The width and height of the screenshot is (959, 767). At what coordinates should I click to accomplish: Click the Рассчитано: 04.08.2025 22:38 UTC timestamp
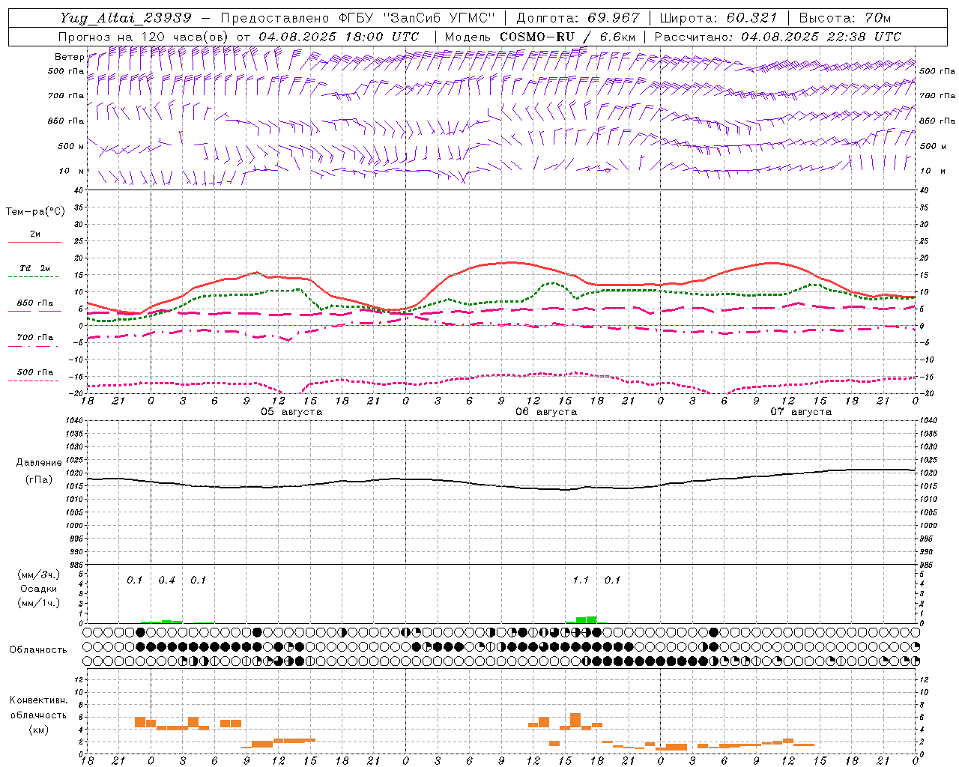(778, 37)
